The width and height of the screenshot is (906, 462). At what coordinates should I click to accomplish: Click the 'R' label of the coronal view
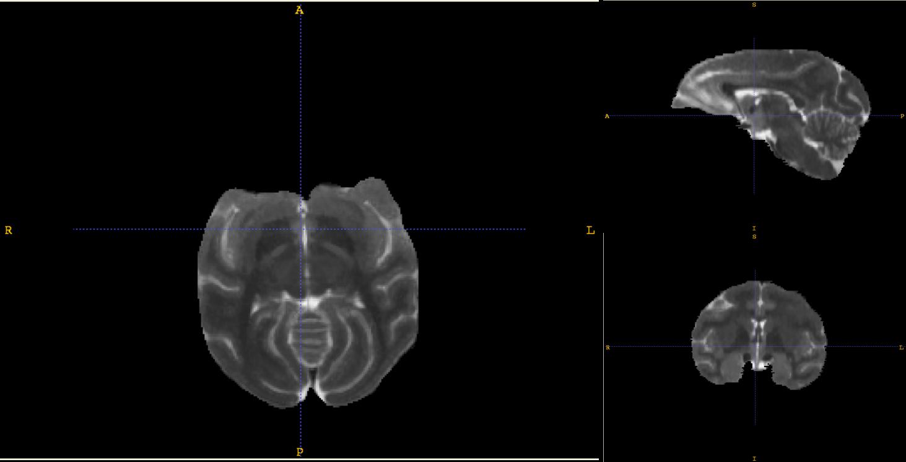pos(608,347)
